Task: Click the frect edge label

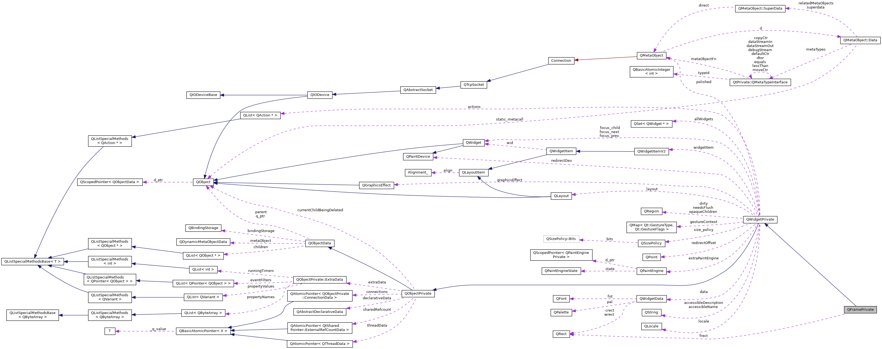Action: 703,336
